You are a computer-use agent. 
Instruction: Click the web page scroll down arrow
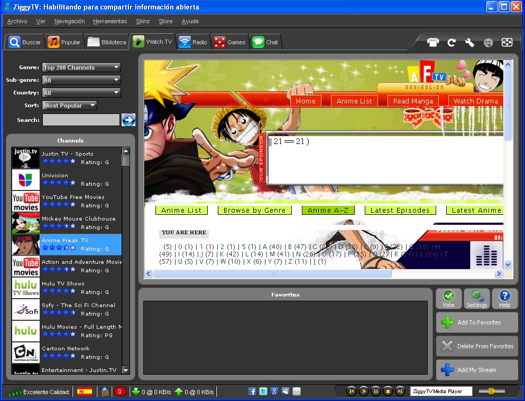[508, 265]
